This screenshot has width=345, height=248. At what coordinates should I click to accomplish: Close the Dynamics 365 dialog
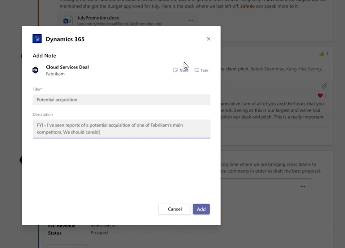pos(209,39)
